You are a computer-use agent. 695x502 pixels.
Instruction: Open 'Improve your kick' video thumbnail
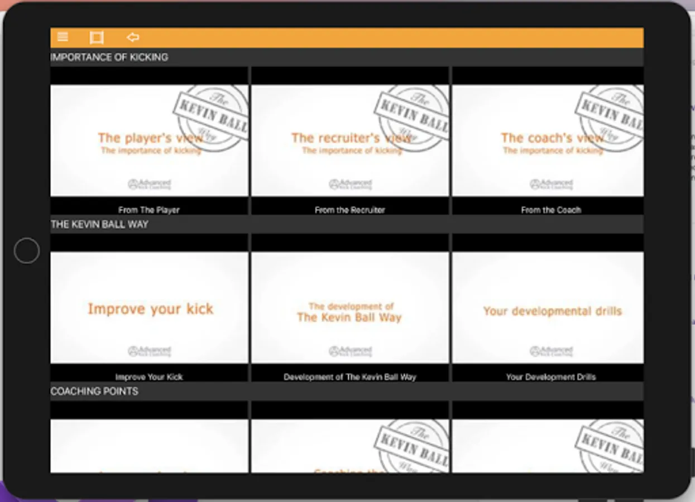click(x=149, y=308)
